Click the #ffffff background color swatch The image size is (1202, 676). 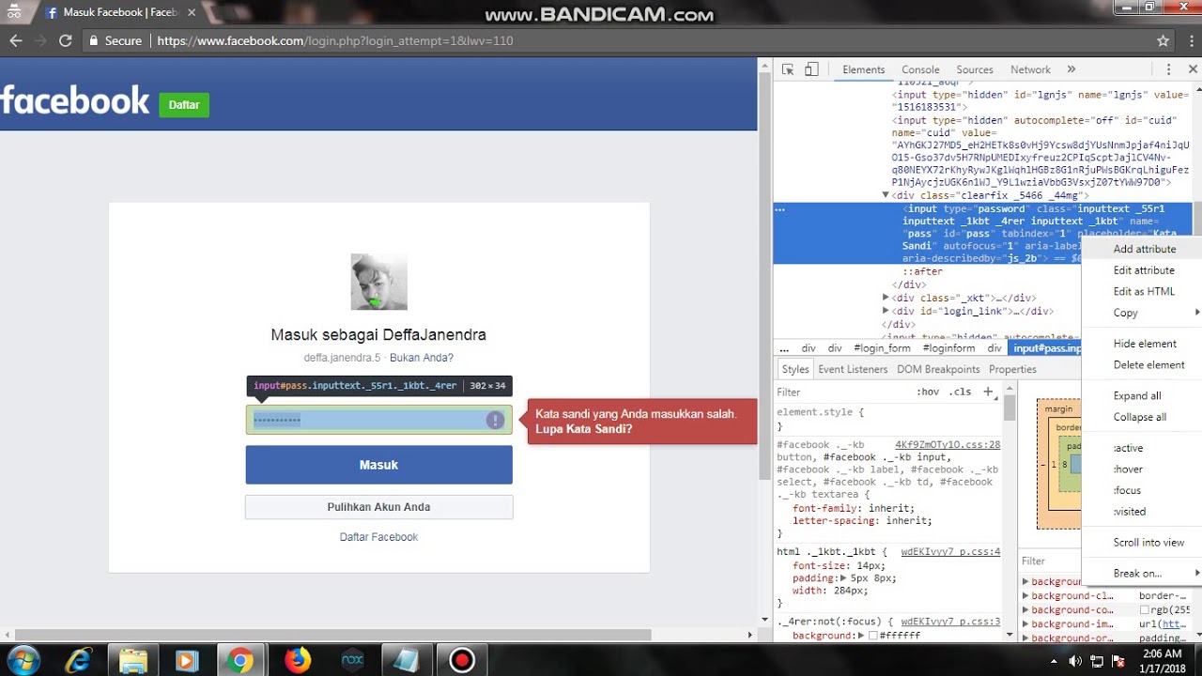point(872,636)
